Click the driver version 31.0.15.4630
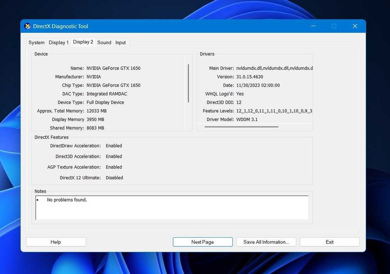The image size is (390, 274). click(x=250, y=77)
